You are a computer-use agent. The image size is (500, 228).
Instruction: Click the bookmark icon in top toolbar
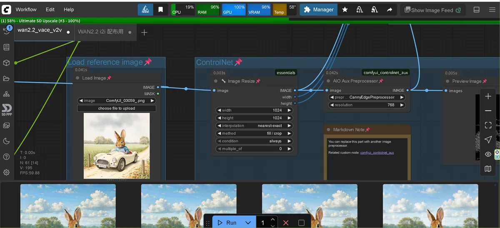point(161,10)
